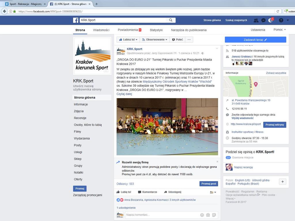Click the Poleć button
Image resolution: width=295 pixels, height=221 pixels.
[x=177, y=40]
